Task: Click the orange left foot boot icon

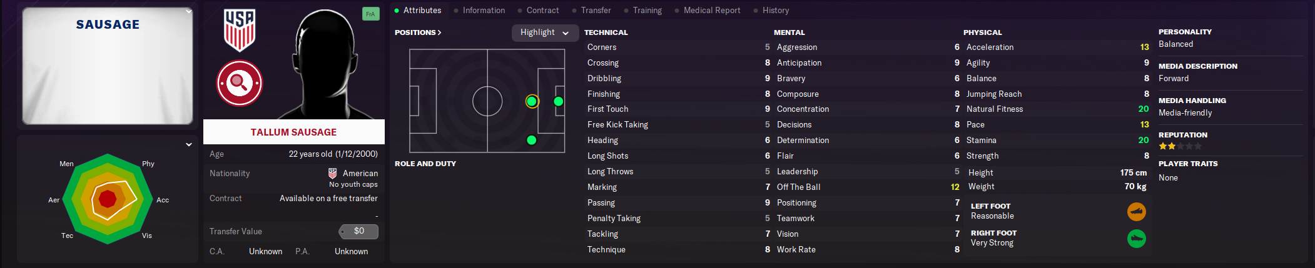Action: pyautogui.click(x=1137, y=212)
